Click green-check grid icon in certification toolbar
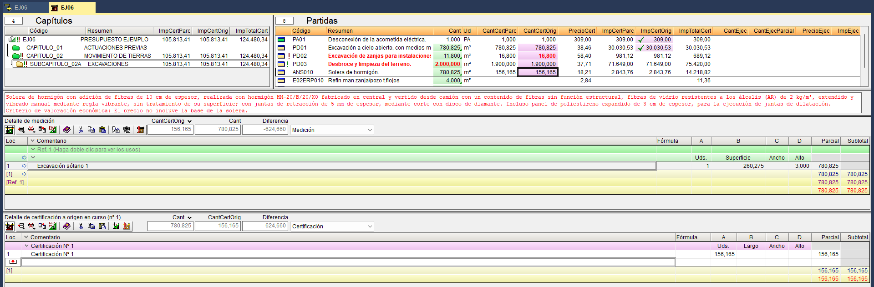Image resolution: width=874 pixels, height=287 pixels. coord(116,226)
